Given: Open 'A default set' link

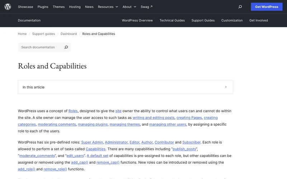Looking at the screenshot, I should [x=97, y=156].
